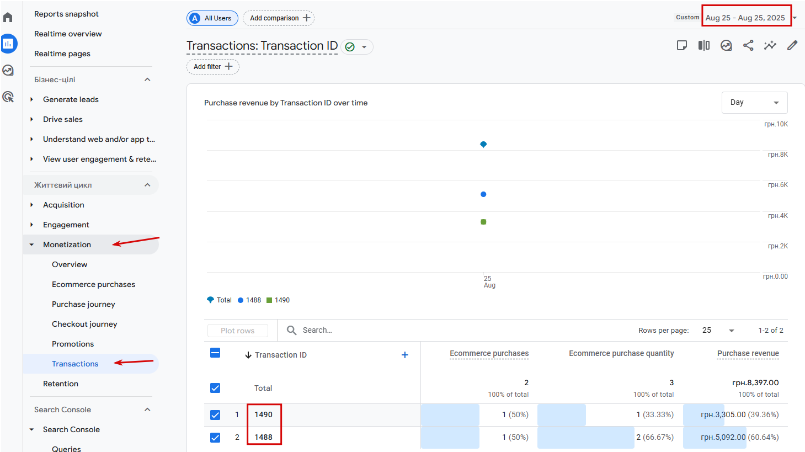Open Purchase journey report

pyautogui.click(x=83, y=304)
